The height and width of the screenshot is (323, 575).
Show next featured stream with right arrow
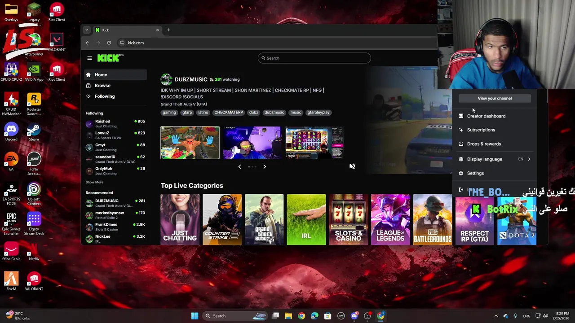point(265,167)
